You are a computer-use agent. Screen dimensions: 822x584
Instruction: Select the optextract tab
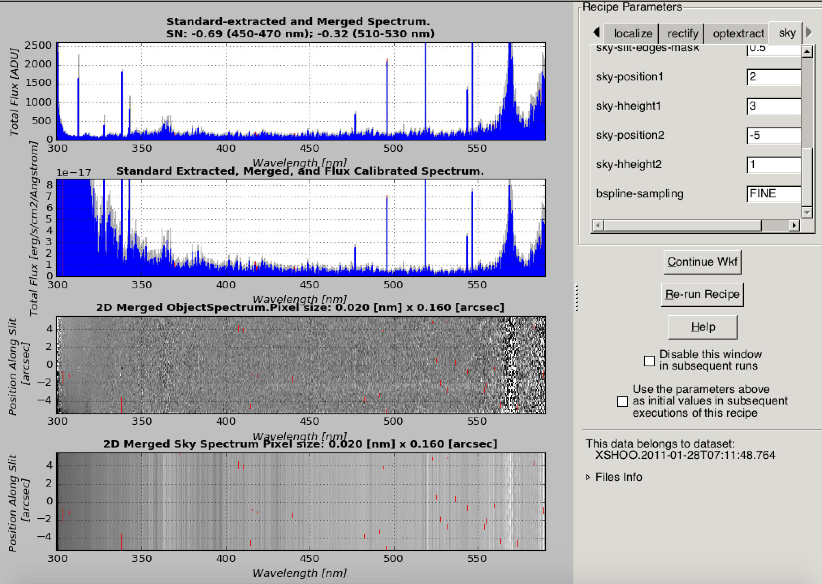738,34
